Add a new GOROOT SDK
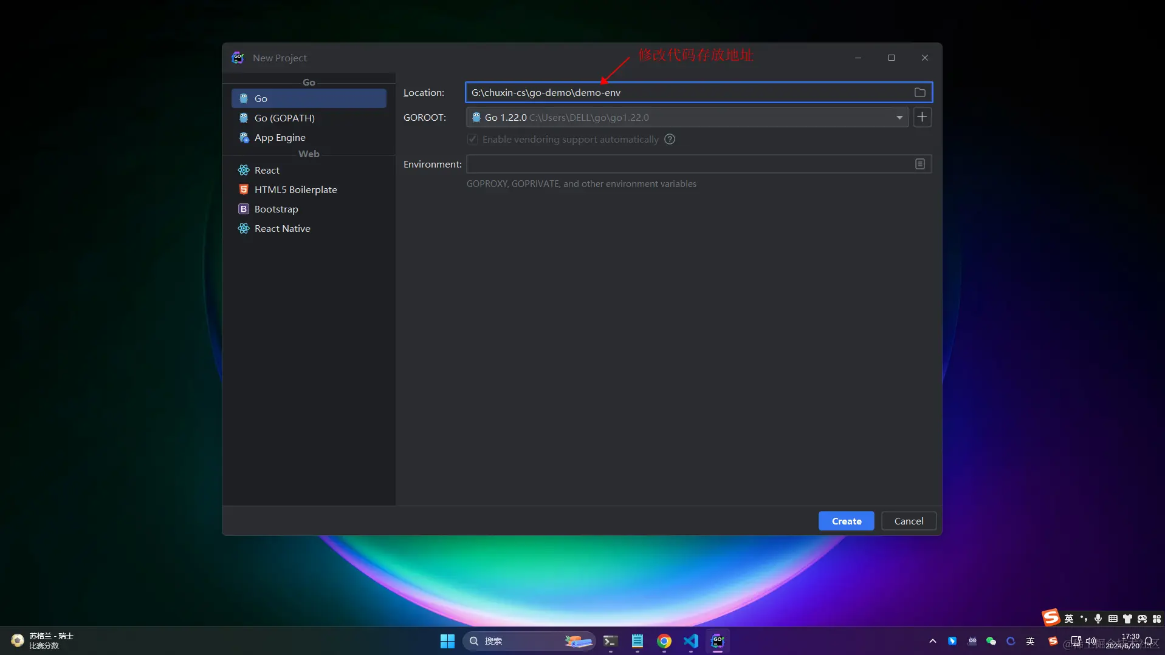This screenshot has height=655, width=1165. point(922,117)
